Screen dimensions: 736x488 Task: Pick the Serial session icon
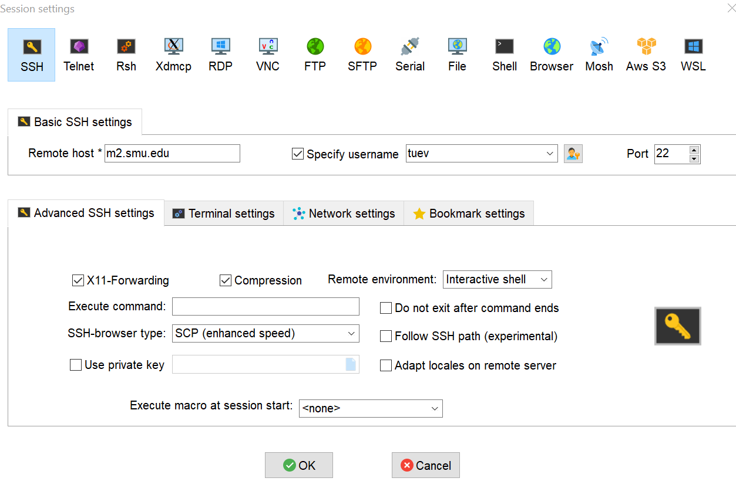tap(410, 55)
